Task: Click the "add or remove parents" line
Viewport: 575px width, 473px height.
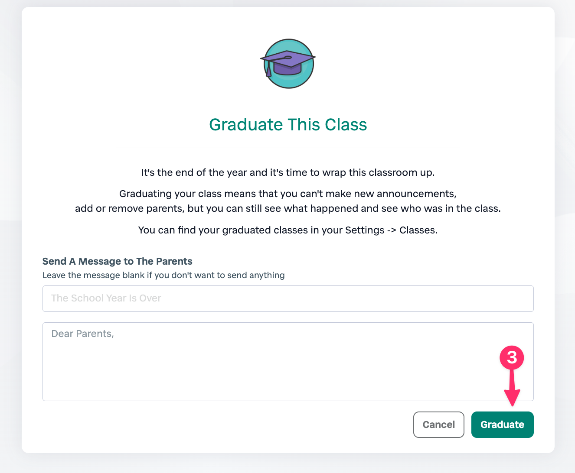Action: click(x=288, y=208)
